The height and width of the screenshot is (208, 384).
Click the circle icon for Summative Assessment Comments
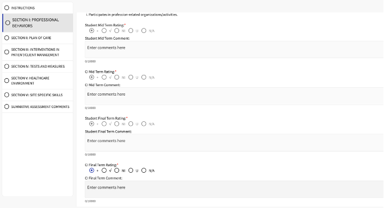coord(7,107)
